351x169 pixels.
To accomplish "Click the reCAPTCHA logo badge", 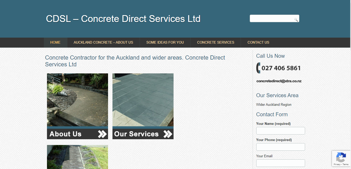I will pos(341,157).
